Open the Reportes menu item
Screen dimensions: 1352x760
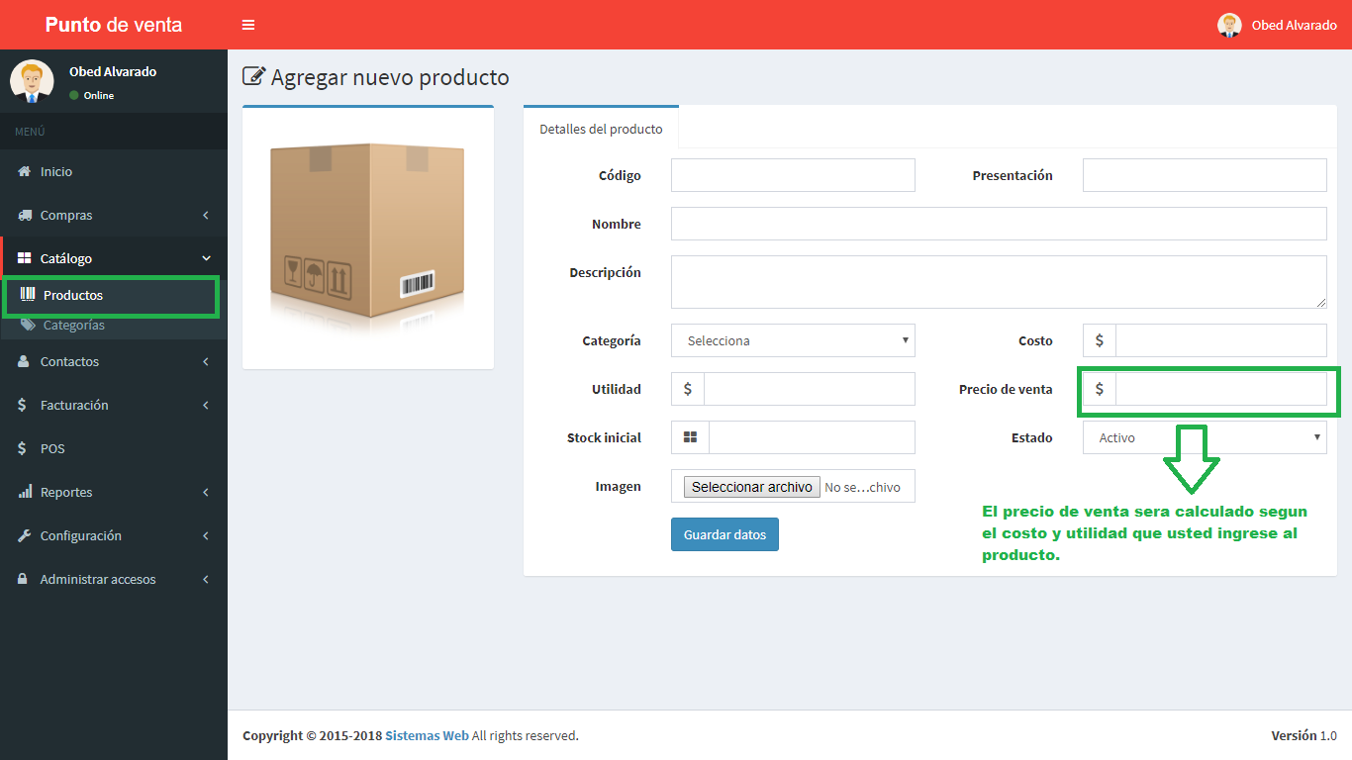[114, 492]
